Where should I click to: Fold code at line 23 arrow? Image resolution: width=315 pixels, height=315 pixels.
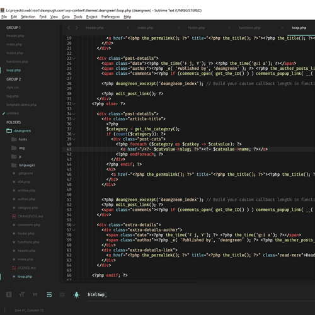(74, 59)
